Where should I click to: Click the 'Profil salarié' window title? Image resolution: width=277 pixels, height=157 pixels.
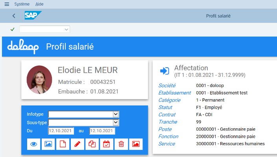[218, 16]
